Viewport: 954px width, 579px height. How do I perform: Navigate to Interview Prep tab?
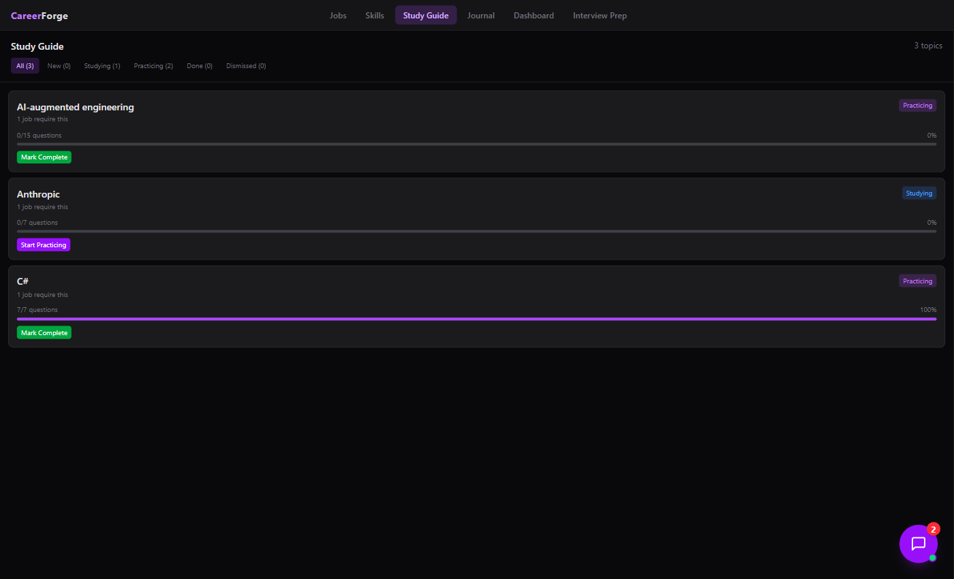pos(600,16)
